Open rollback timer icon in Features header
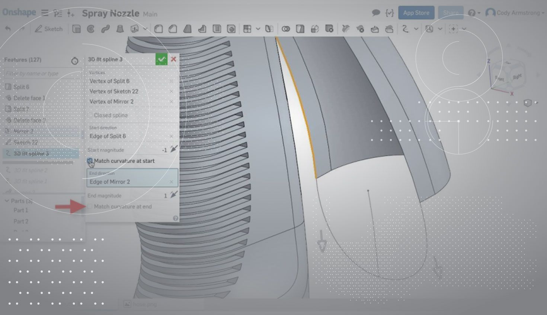Screen dimensions: 547x315 click(75, 61)
